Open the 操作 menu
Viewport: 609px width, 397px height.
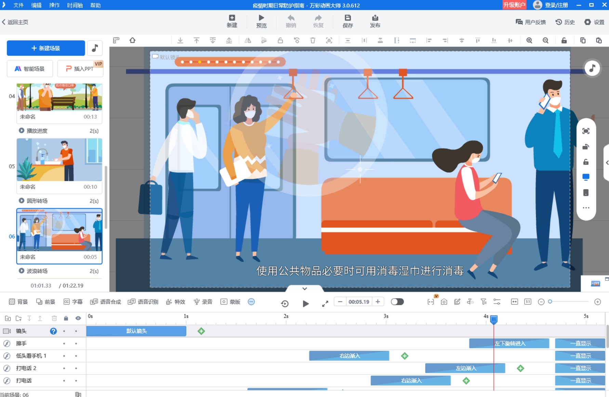[x=54, y=5]
